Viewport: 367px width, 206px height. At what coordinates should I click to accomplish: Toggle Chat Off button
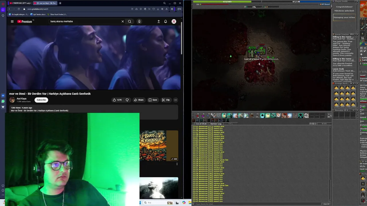point(326,204)
